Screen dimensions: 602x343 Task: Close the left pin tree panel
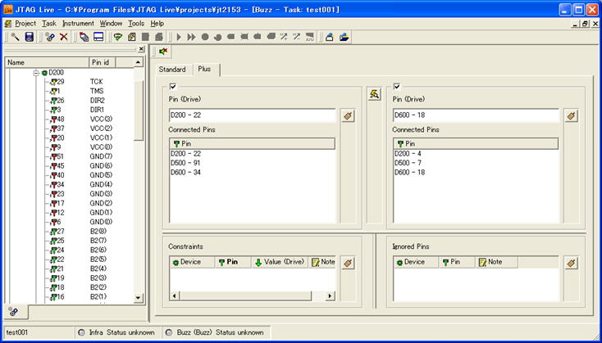pos(141,48)
